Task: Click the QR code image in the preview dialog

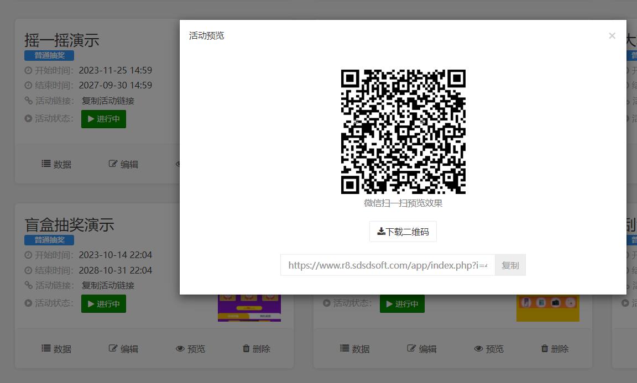Action: tap(403, 132)
